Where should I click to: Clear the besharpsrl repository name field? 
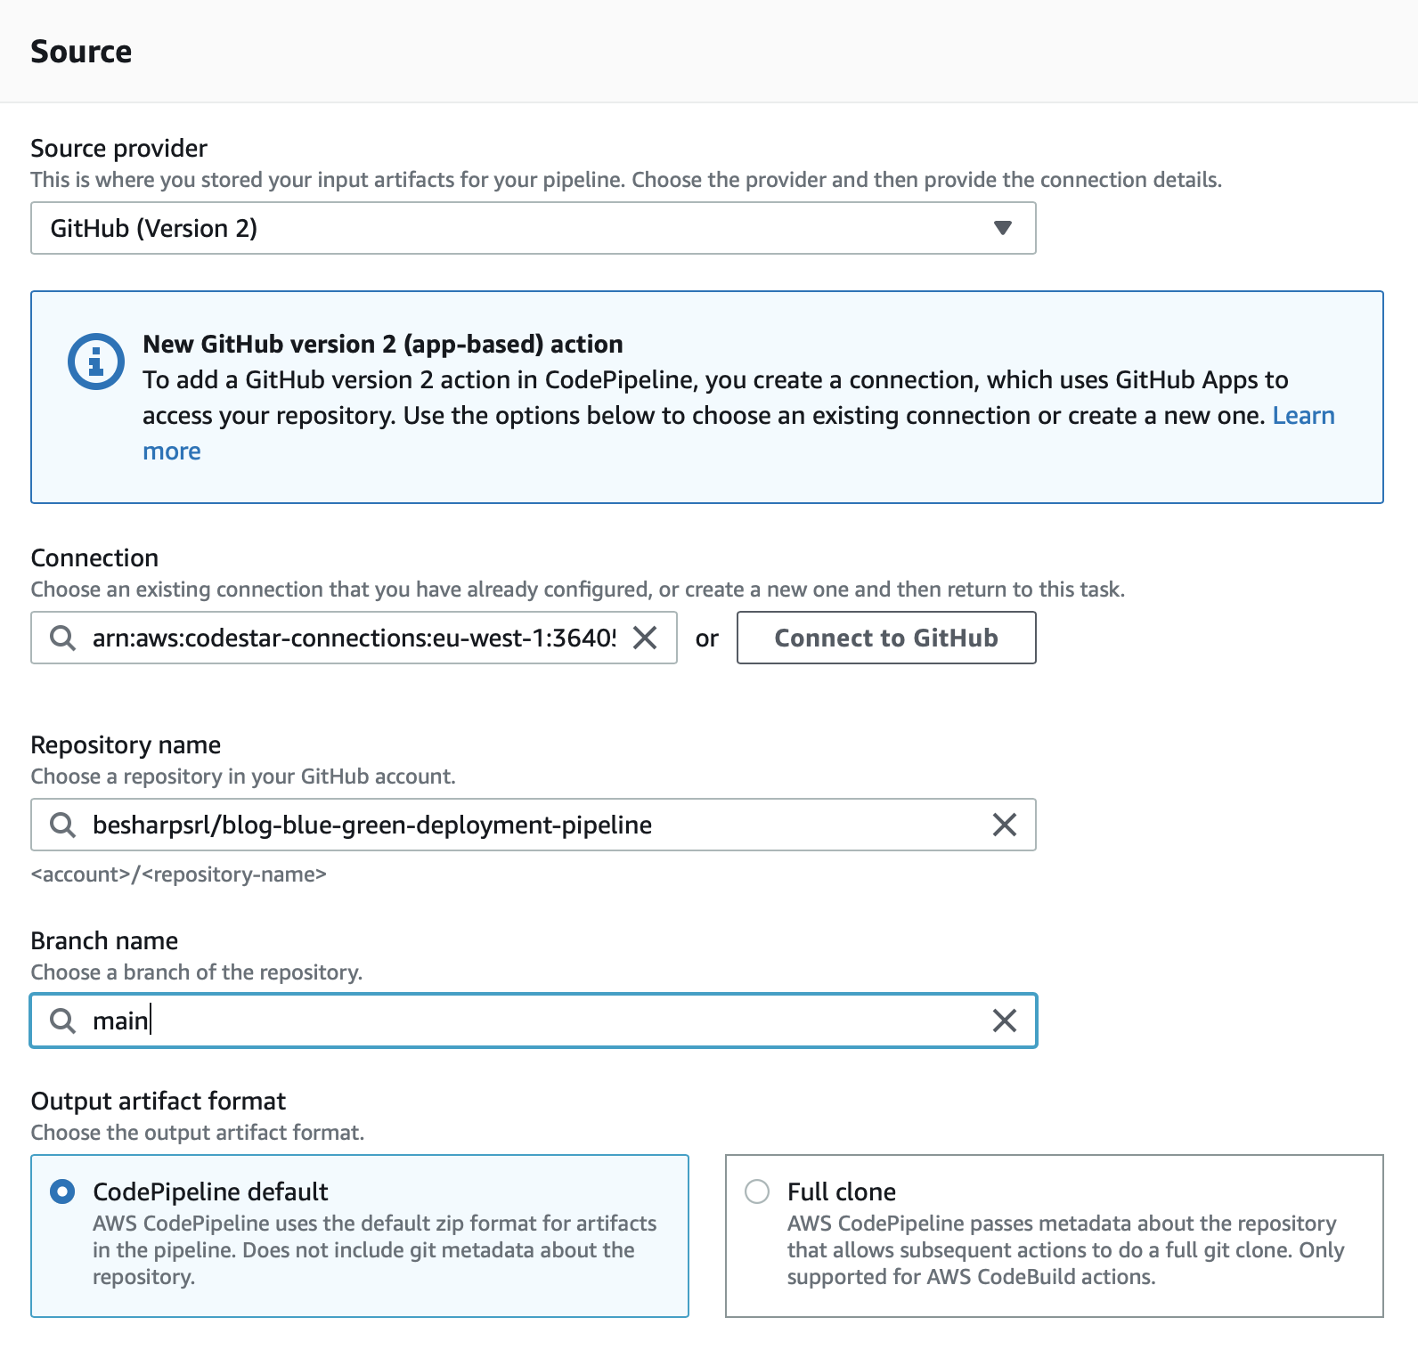tap(1004, 825)
